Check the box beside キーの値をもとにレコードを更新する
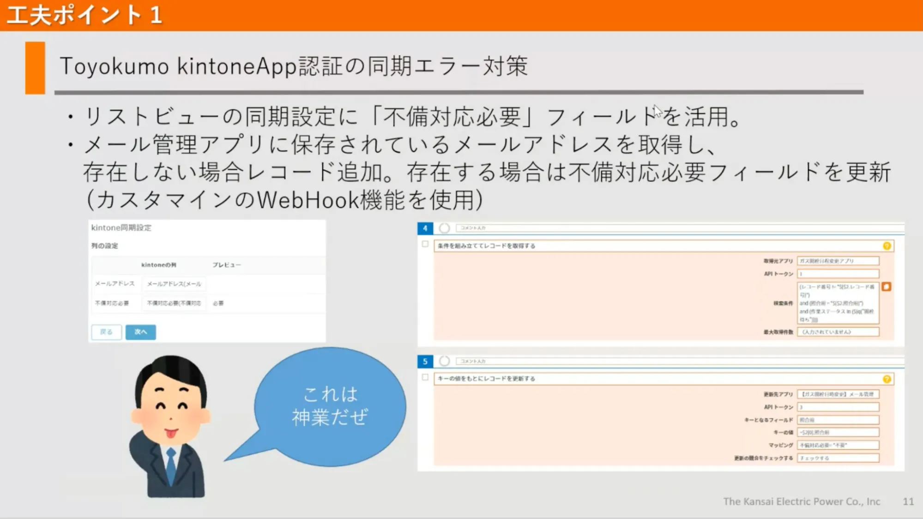This screenshot has width=923, height=519. [425, 377]
